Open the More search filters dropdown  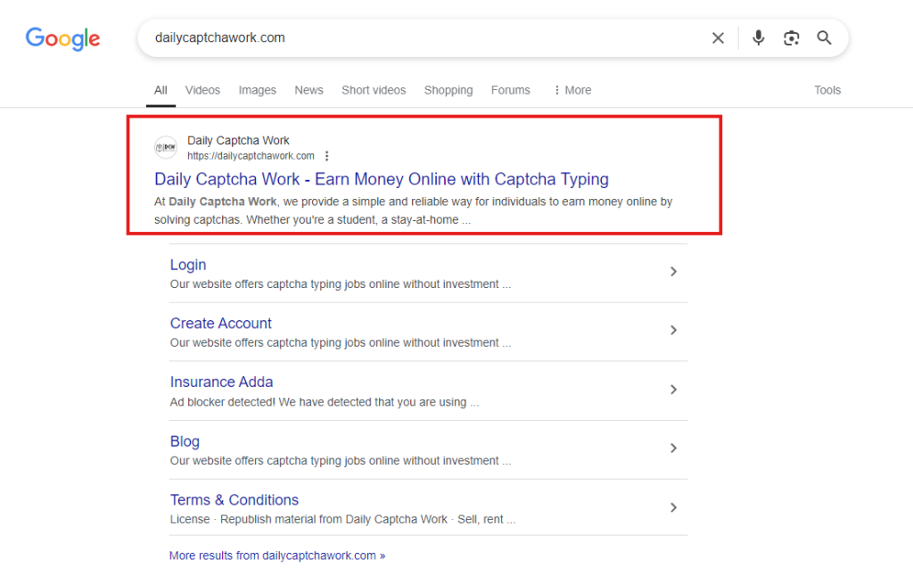tap(572, 90)
